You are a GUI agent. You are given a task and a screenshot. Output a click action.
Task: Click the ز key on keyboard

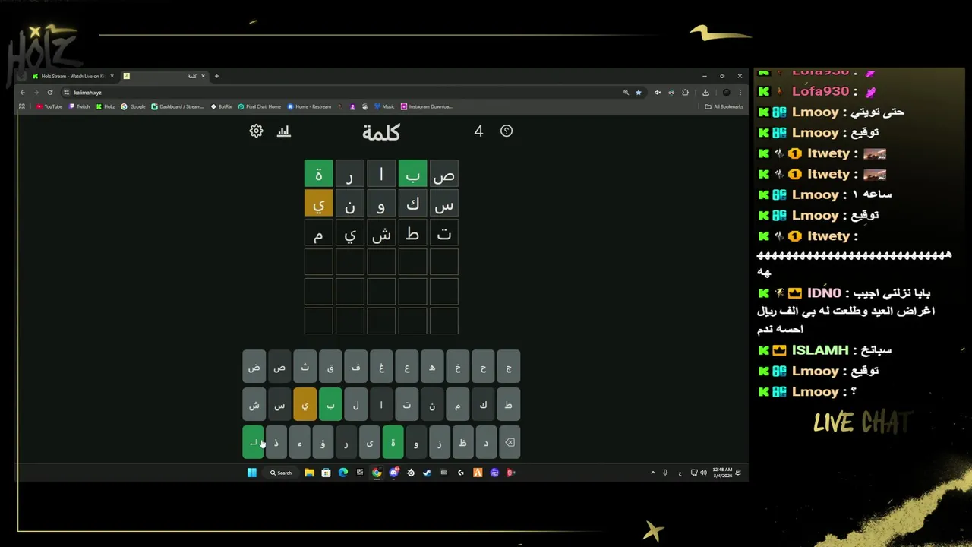[439, 443]
